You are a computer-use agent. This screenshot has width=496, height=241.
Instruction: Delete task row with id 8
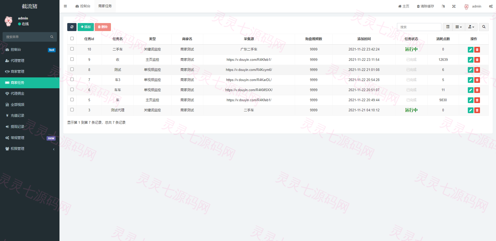[x=477, y=70]
